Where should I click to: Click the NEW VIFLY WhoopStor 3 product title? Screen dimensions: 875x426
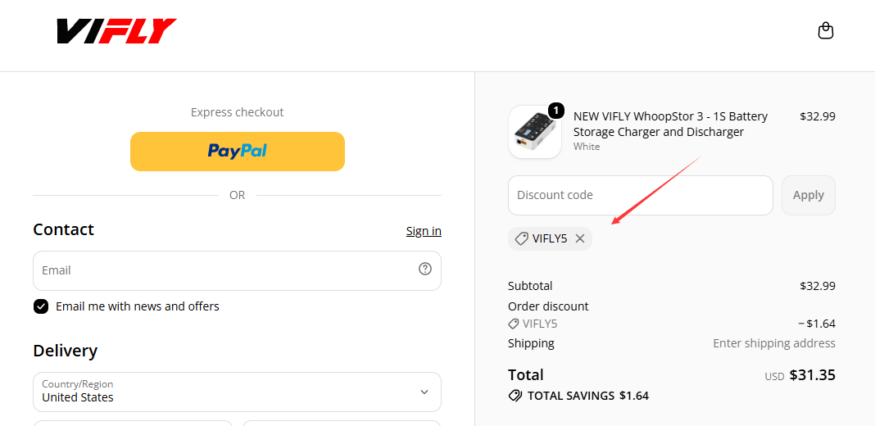coord(670,125)
